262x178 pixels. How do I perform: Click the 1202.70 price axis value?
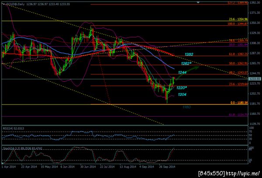click(x=255, y=94)
